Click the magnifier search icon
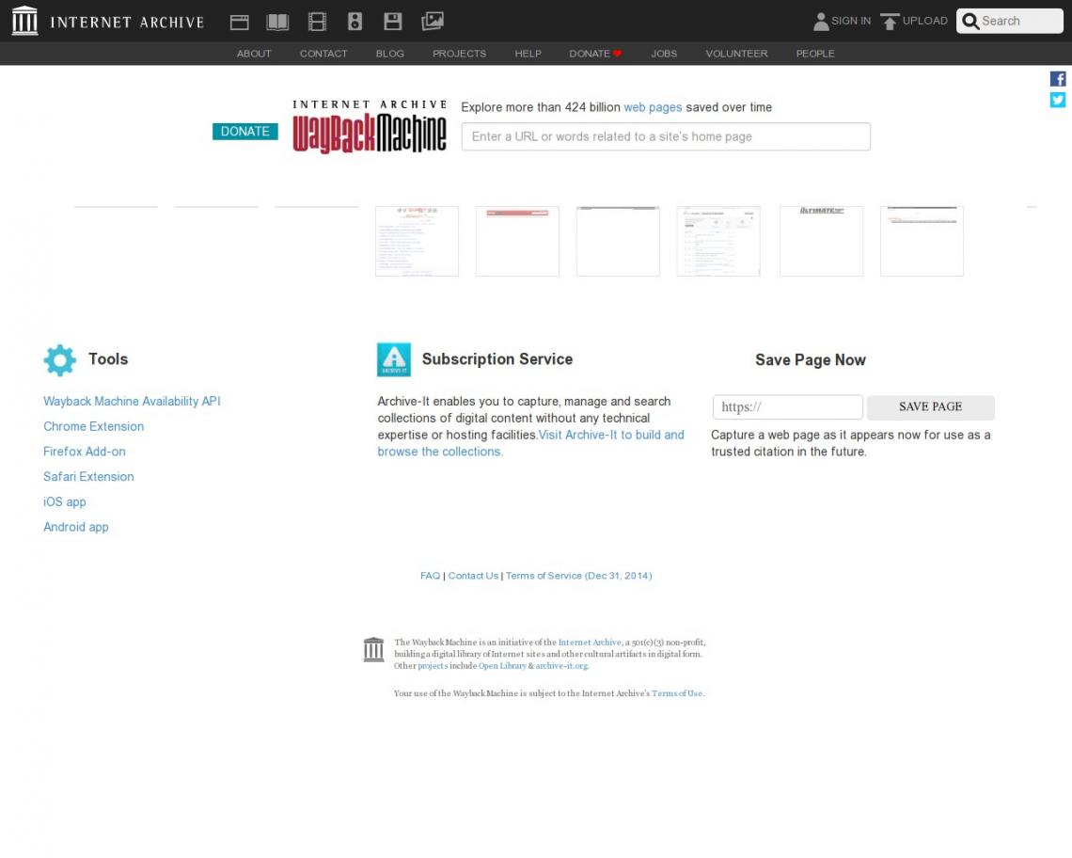The image size is (1072, 858). 970,22
